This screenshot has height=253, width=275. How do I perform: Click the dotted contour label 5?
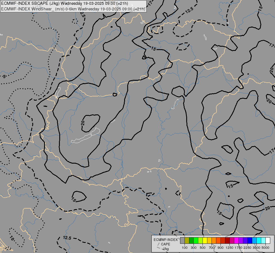[x=4, y=76]
